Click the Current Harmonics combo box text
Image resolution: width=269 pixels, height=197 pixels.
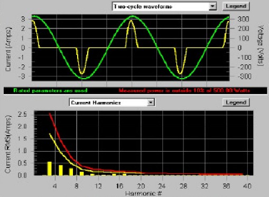[x=96, y=102]
